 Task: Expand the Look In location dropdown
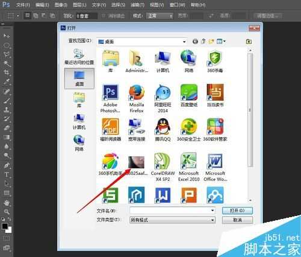click(x=184, y=42)
